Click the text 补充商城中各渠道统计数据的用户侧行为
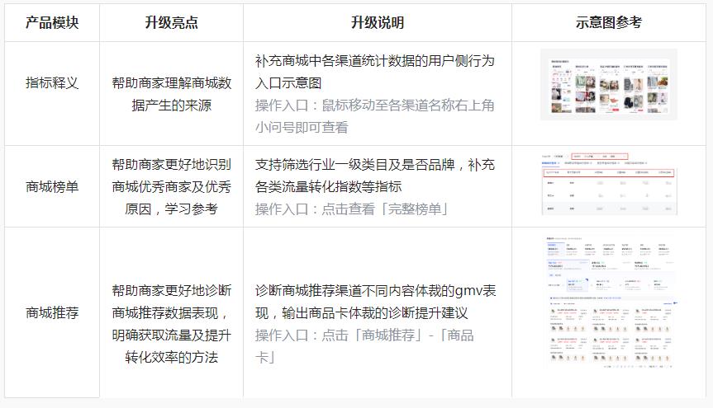The image size is (713, 408). 375,61
